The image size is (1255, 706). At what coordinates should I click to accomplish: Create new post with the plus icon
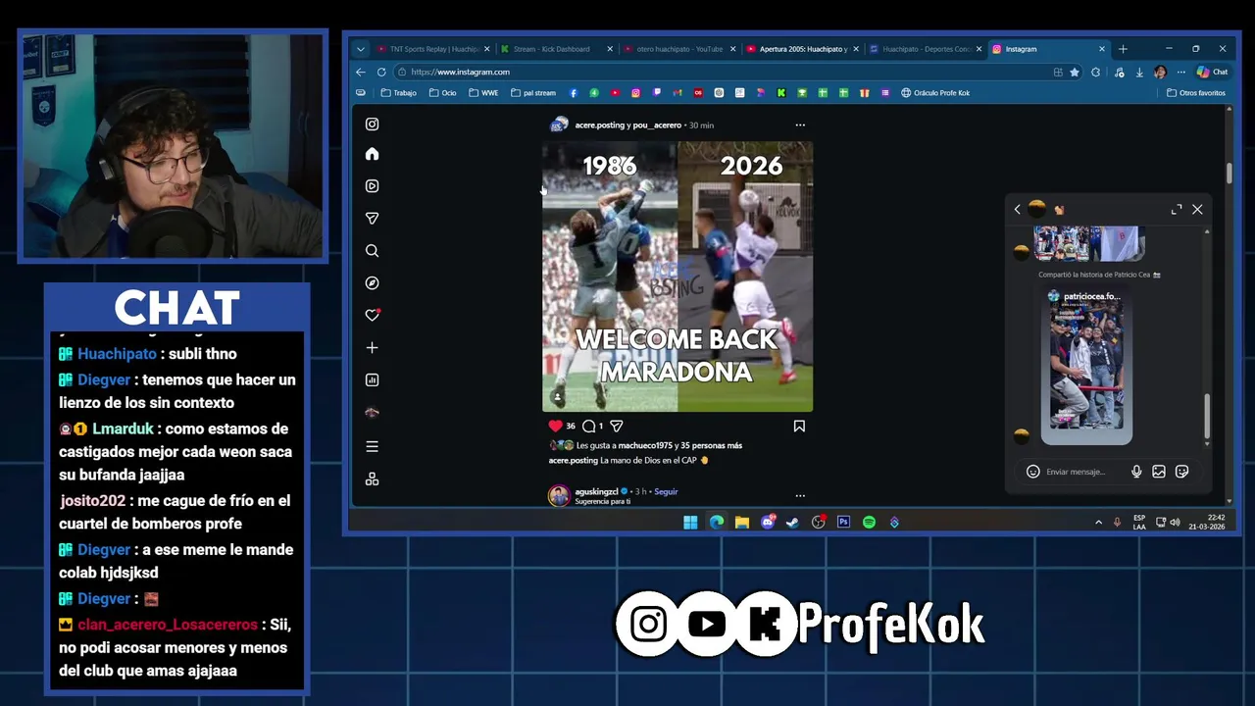pos(372,348)
